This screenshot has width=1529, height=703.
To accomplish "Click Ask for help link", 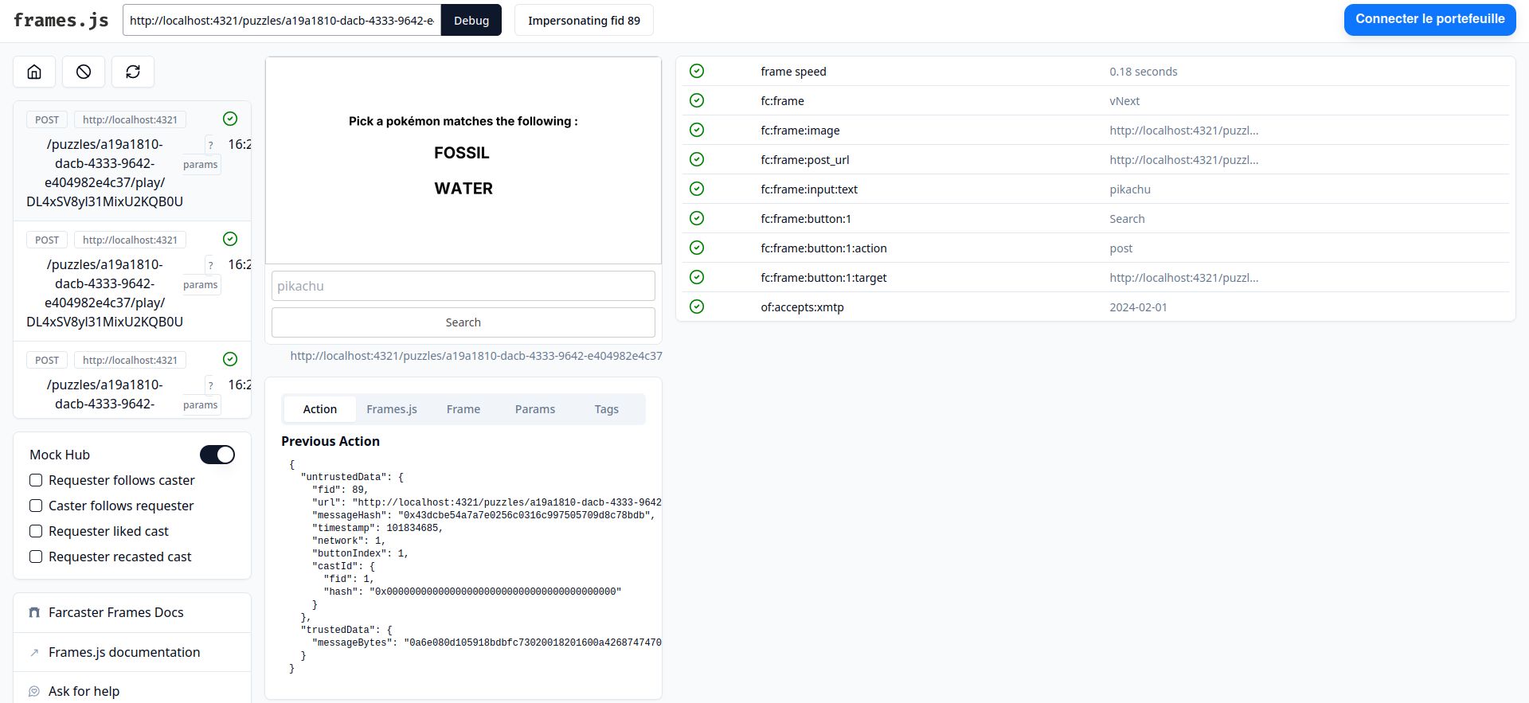I will pos(84,691).
